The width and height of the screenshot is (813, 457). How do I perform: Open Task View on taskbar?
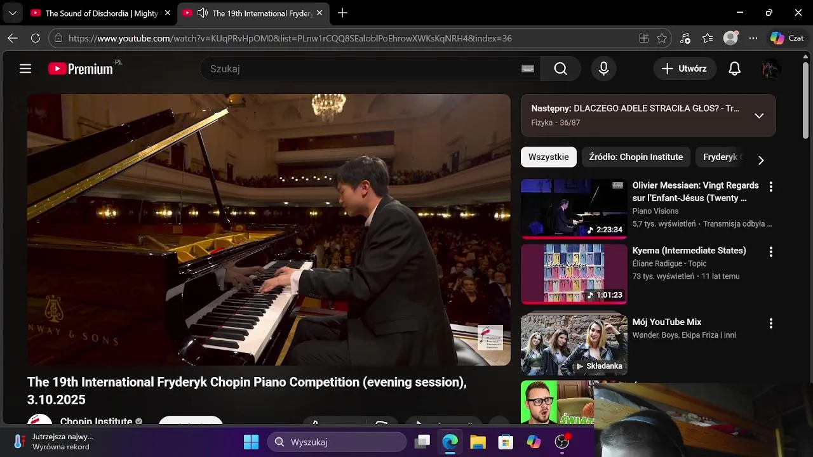(x=422, y=442)
